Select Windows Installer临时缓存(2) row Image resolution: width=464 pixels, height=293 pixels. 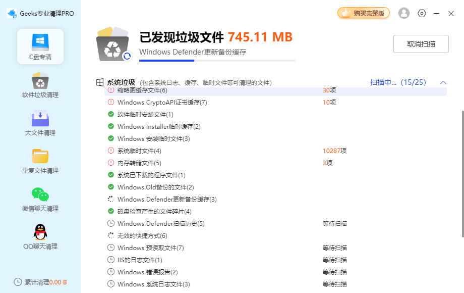tap(275, 126)
